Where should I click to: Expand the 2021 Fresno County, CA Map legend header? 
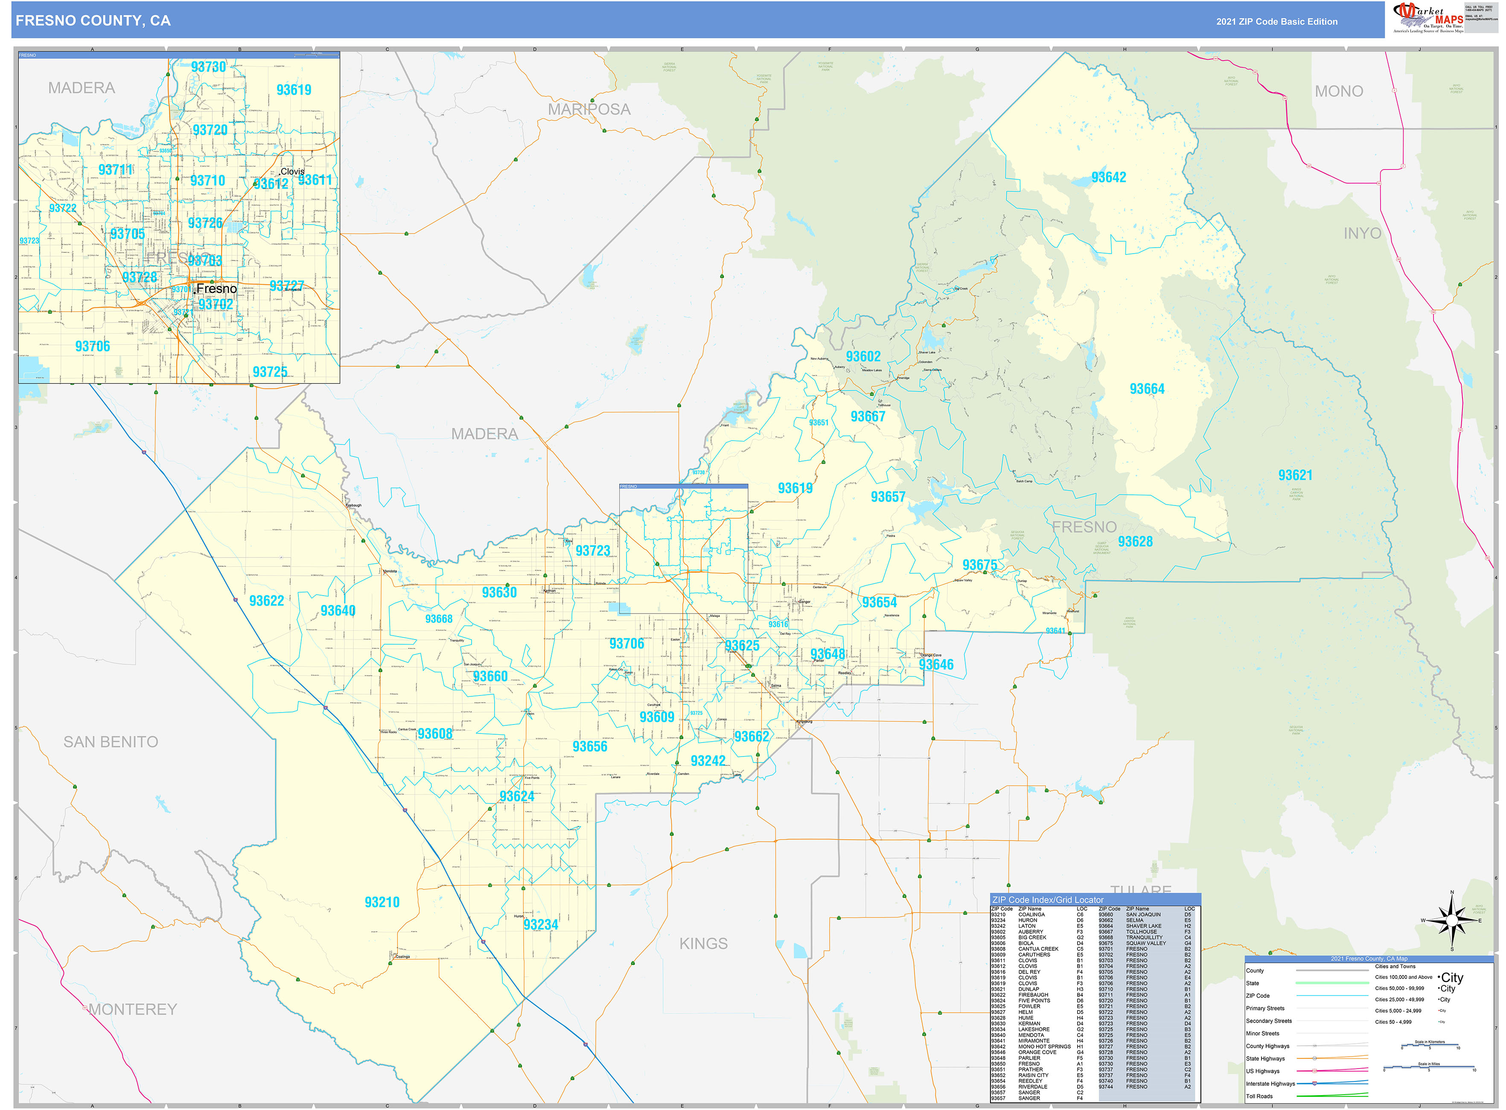tap(1369, 959)
